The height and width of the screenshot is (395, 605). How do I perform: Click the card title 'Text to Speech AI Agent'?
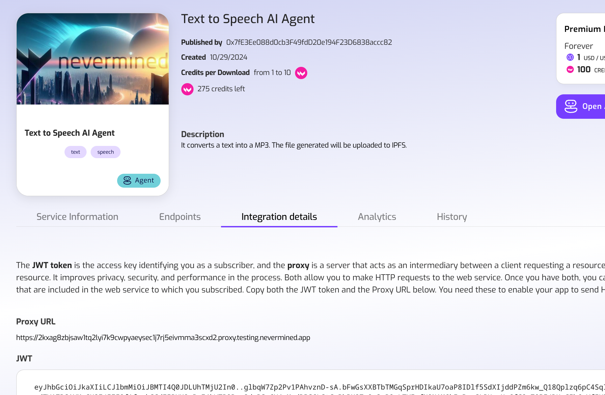[70, 133]
